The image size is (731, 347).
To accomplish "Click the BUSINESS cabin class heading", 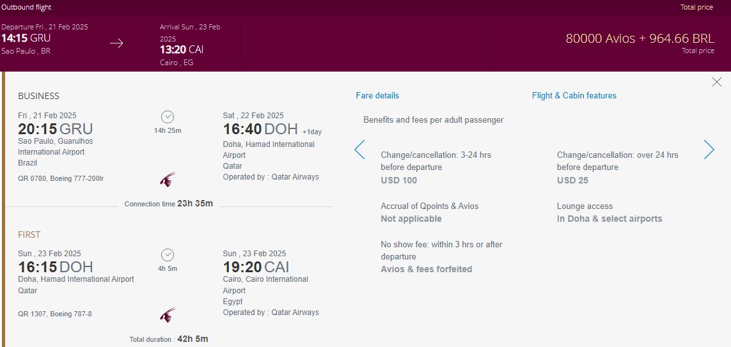I will pos(39,96).
